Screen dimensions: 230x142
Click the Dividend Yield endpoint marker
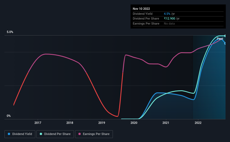(225, 44)
